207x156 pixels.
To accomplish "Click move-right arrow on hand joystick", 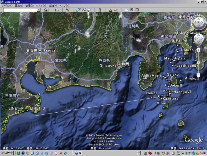I will 202,39.
